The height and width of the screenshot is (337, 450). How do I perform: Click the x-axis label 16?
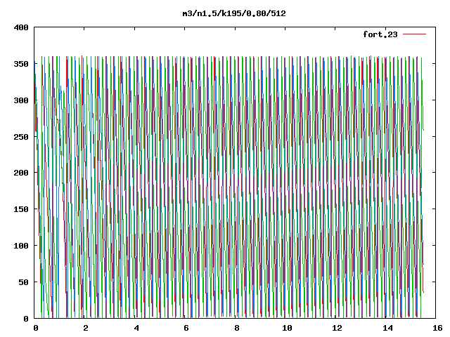437,328
